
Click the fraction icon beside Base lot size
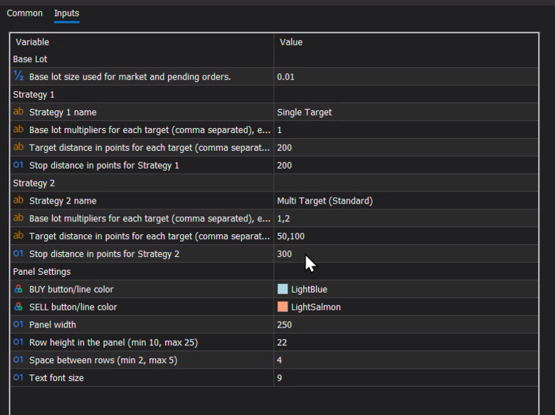pos(18,76)
